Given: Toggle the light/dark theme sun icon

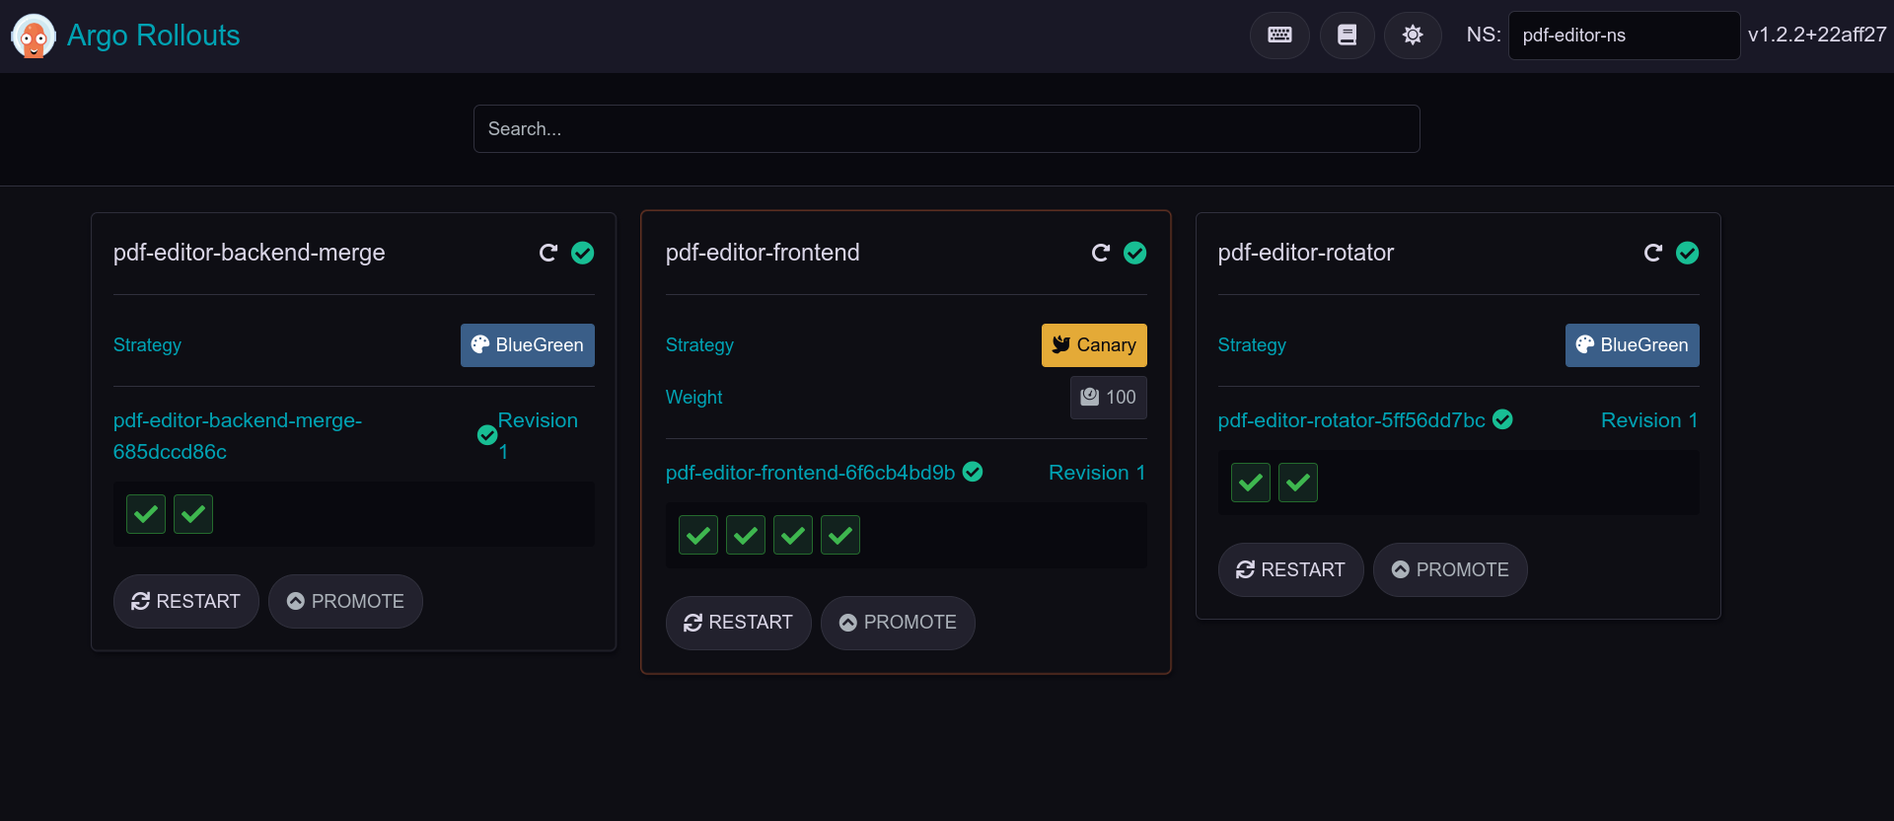Looking at the screenshot, I should point(1413,36).
